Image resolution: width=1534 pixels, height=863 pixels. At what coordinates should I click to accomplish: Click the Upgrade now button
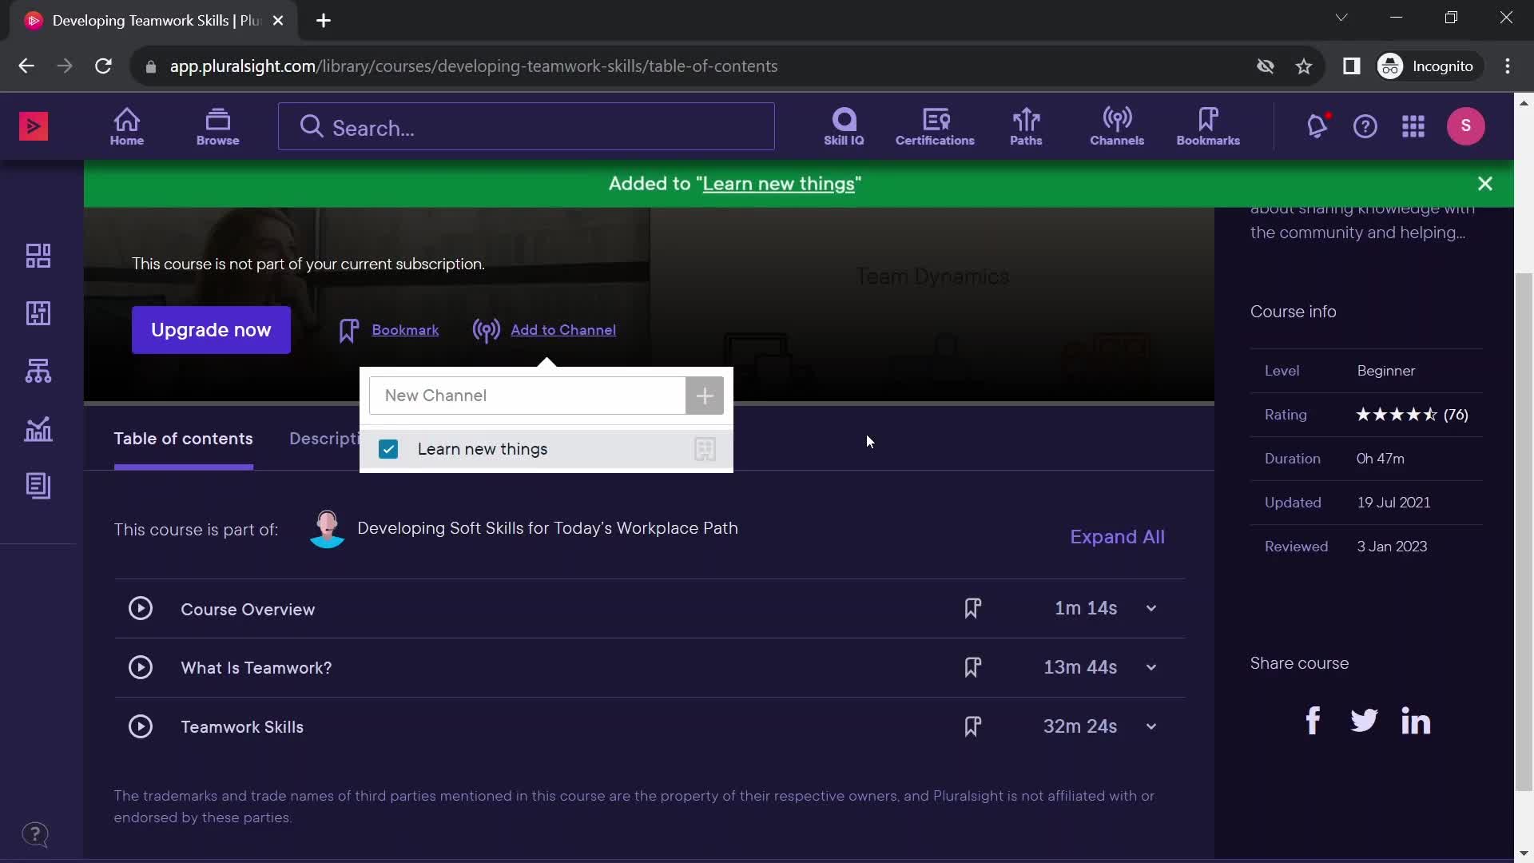point(211,330)
